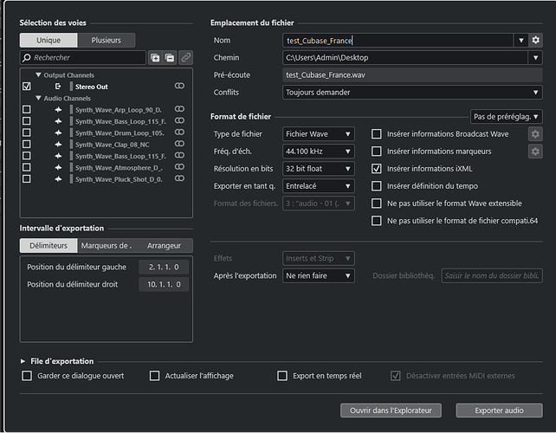The image size is (556, 433).
Task: Open the Nom history dropdown arrow
Action: (520, 41)
